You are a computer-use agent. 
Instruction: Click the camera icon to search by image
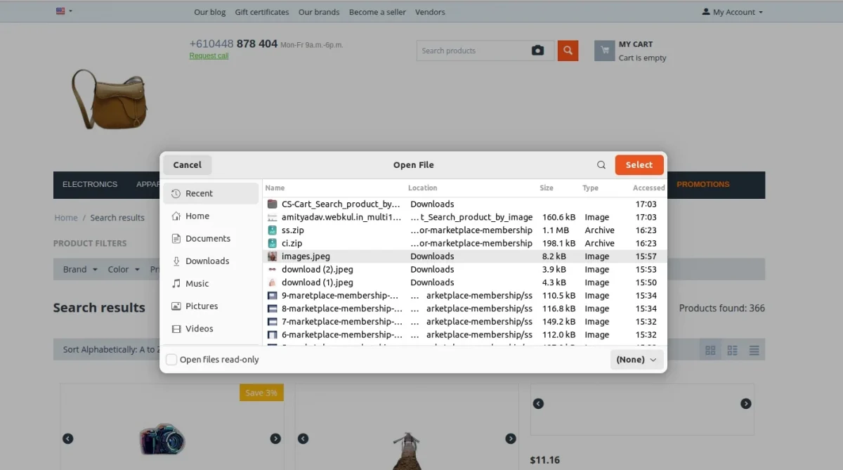pos(537,50)
